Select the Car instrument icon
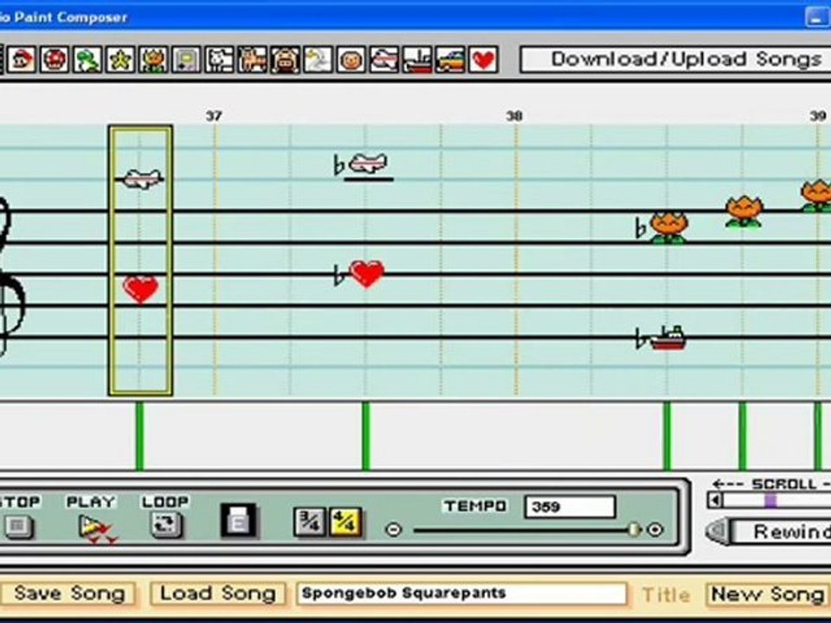The width and height of the screenshot is (831, 623). pos(449,60)
